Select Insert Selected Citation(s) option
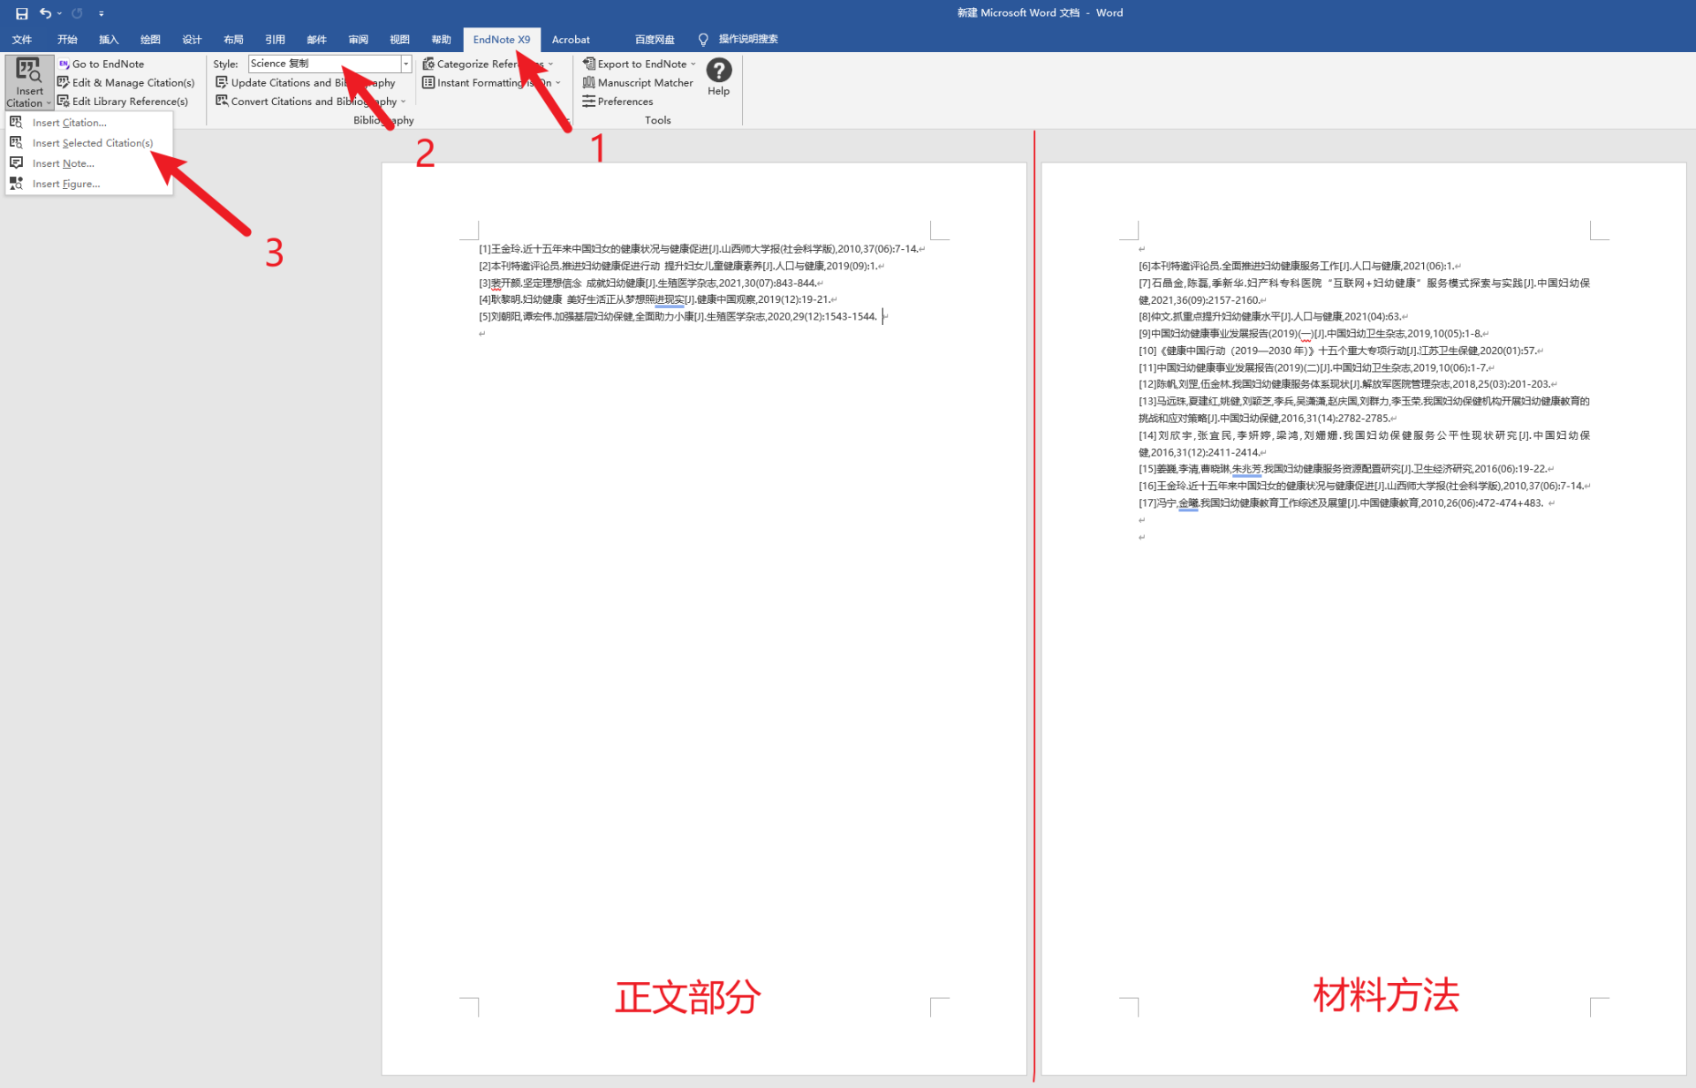This screenshot has width=1696, height=1088. point(93,142)
